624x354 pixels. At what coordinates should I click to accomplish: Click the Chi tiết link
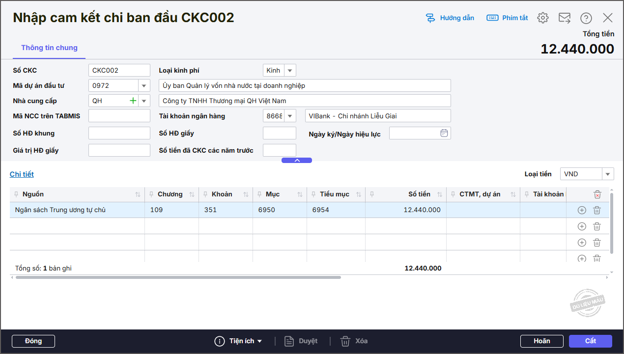(22, 174)
